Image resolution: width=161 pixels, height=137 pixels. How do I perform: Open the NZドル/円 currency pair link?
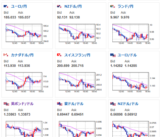click(73, 6)
